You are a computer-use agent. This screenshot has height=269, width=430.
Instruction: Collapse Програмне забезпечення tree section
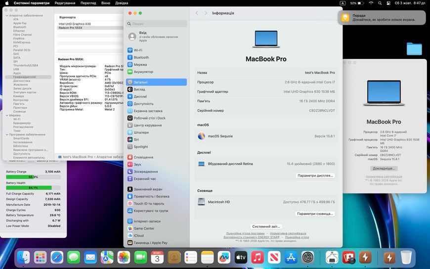coord(7,135)
